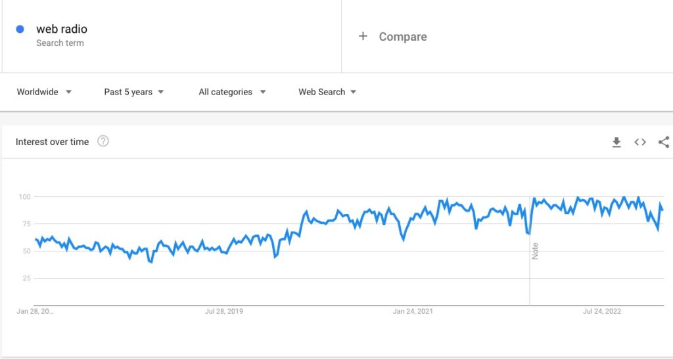
Task: Click the Jan 24, 2021 axis label
Action: tap(413, 311)
